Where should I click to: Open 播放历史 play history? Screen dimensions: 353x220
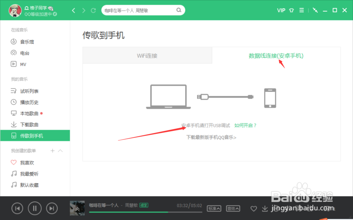(28, 102)
